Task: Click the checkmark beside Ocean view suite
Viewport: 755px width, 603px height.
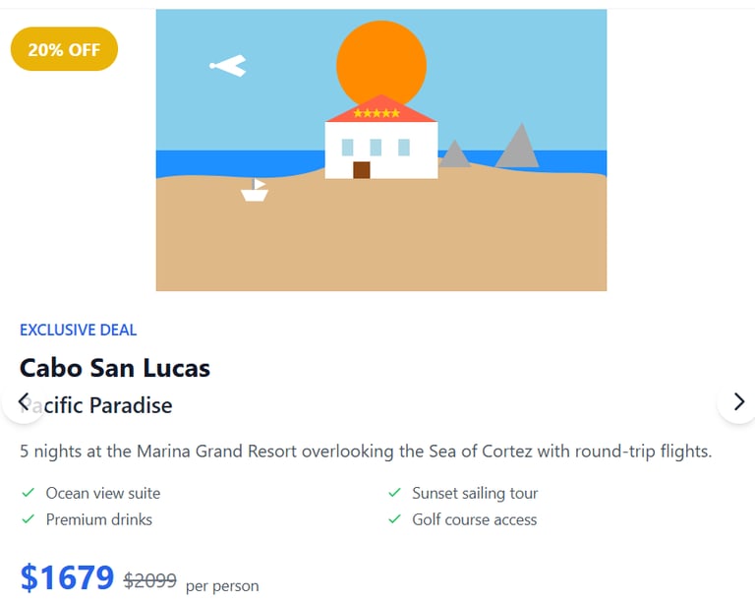Action: (27, 493)
